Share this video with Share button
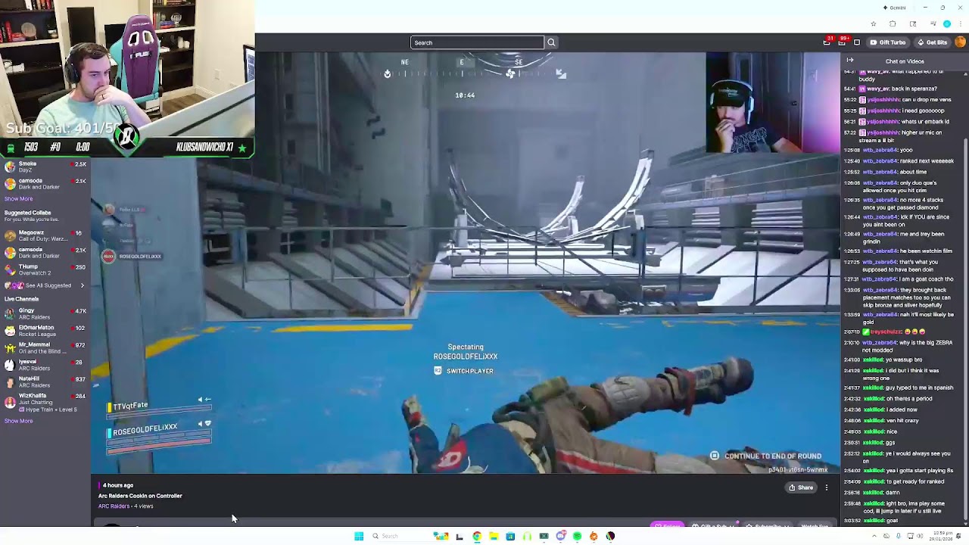 tap(801, 487)
